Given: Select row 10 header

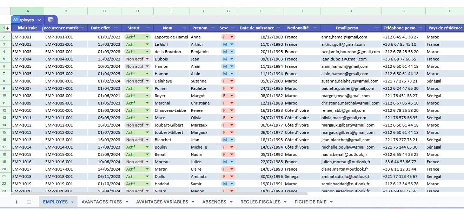Looking at the screenshot, I should tap(4, 96).
